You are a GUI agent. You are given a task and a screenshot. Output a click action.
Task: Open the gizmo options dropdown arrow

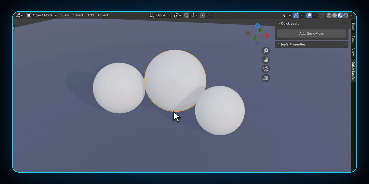click(302, 15)
